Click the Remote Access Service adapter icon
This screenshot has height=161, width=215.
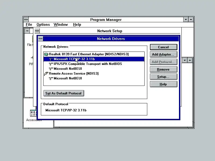pos(46,74)
